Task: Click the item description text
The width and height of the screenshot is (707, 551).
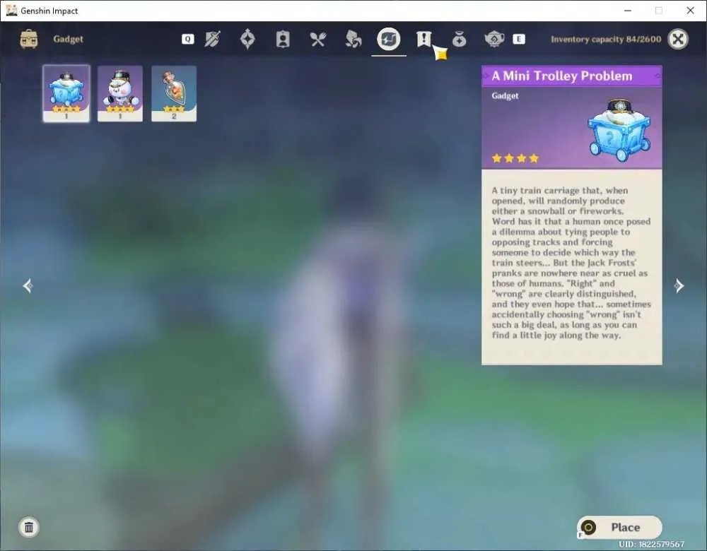Action: (571, 263)
